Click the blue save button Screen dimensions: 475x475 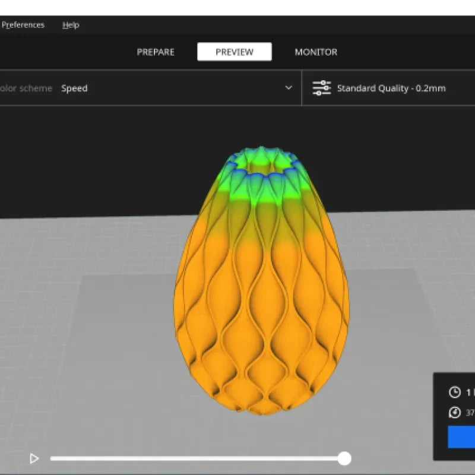click(x=461, y=436)
